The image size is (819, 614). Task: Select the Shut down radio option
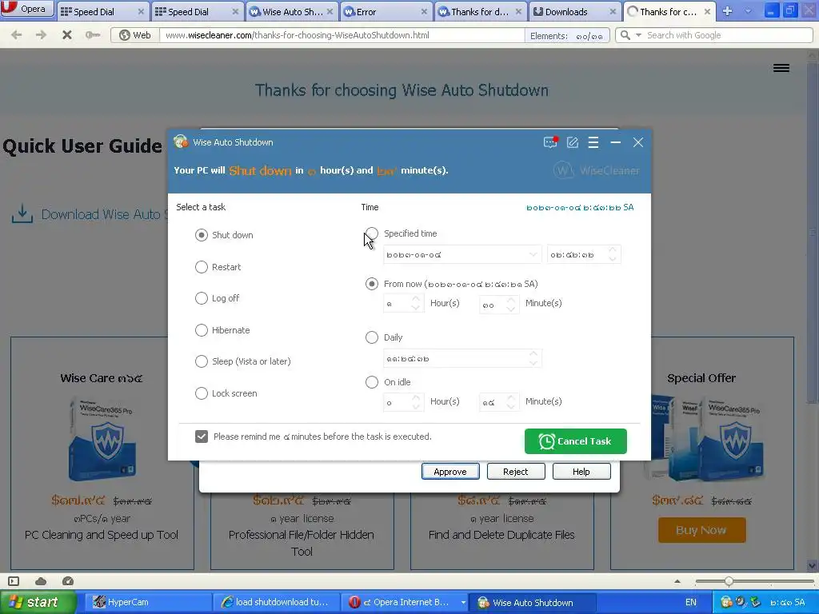coord(201,235)
